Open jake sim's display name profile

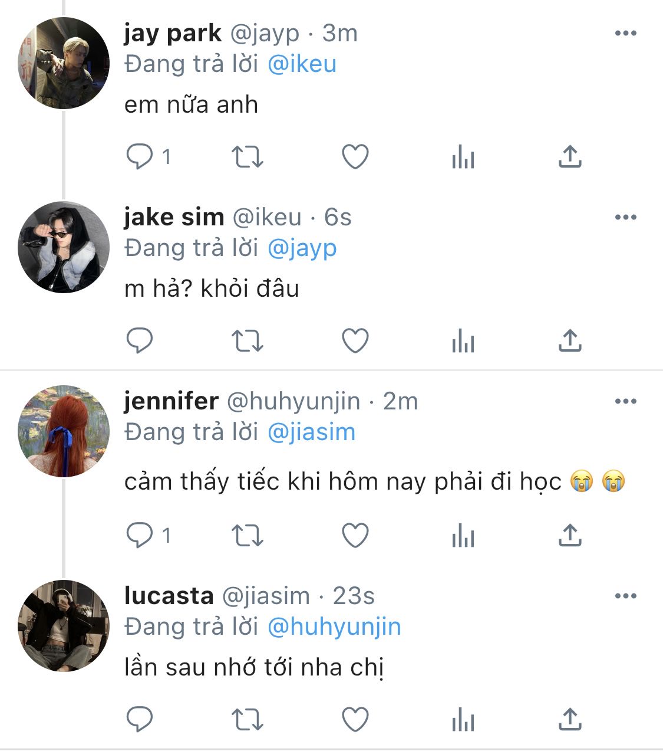[174, 217]
